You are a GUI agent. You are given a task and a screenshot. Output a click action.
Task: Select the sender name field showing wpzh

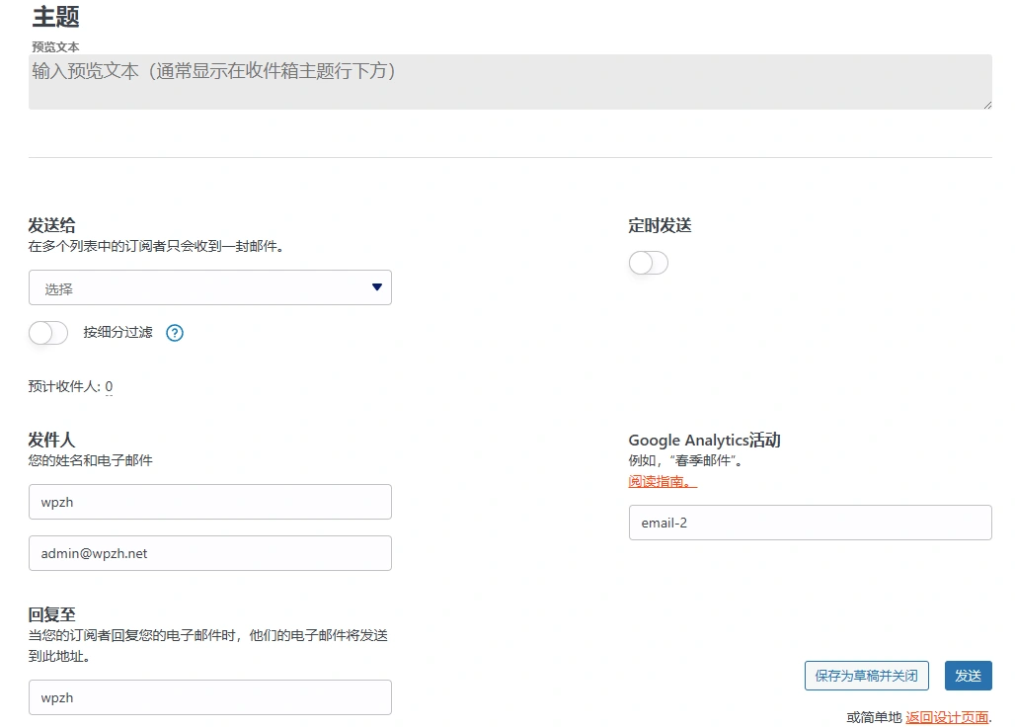[209, 502]
